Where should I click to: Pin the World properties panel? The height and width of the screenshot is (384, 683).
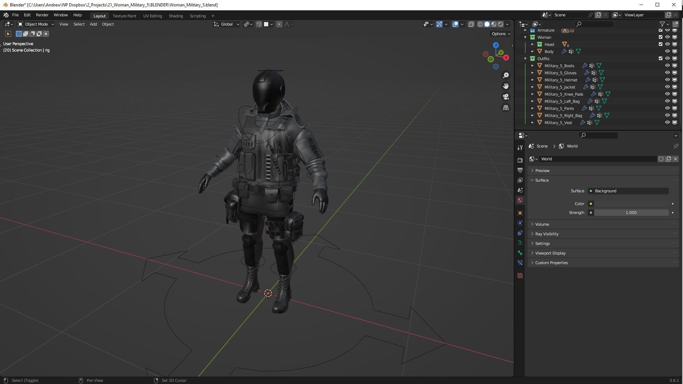676,146
